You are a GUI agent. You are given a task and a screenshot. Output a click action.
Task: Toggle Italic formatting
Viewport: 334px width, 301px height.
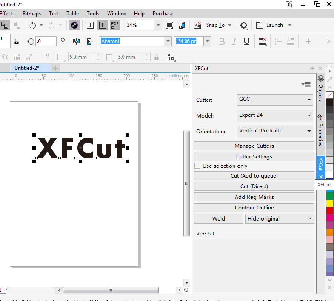click(x=234, y=41)
